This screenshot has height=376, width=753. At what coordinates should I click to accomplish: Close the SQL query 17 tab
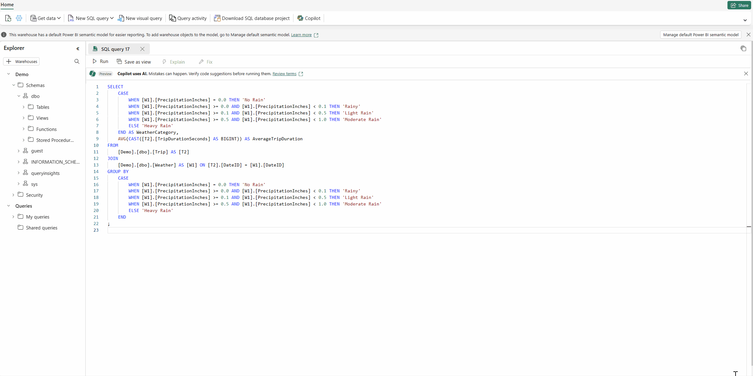(x=142, y=49)
